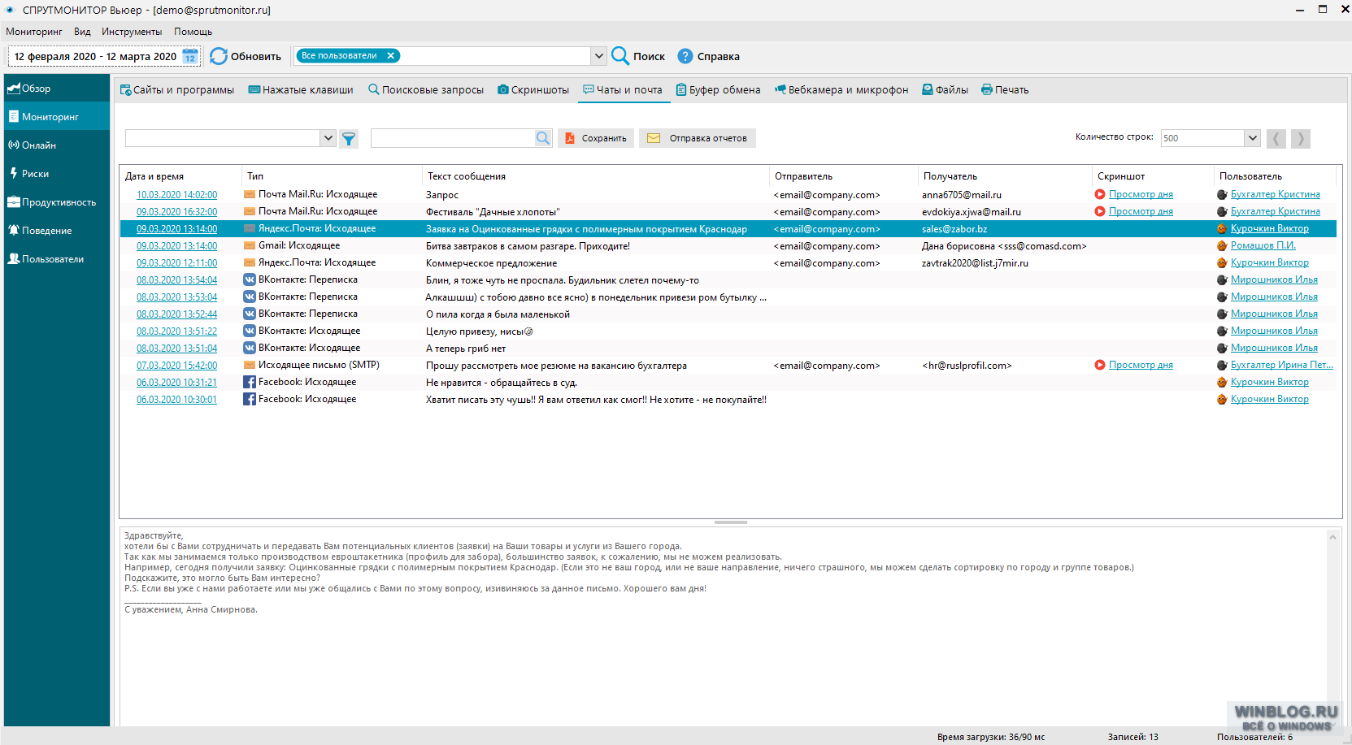
Task: Select Мониторинг in the sidebar
Action: click(57, 117)
